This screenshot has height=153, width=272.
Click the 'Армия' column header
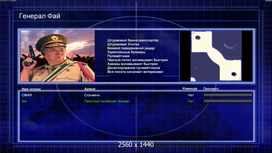coord(90,89)
